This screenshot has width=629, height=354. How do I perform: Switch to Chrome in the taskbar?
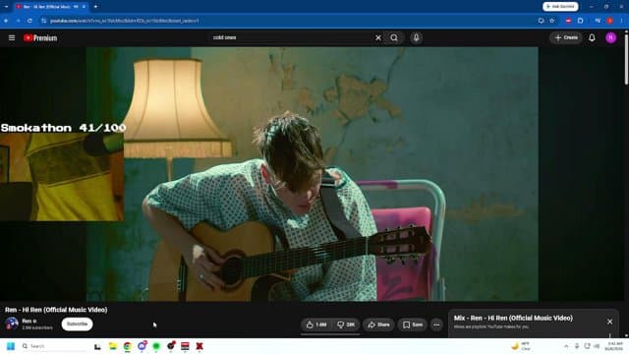(128, 346)
